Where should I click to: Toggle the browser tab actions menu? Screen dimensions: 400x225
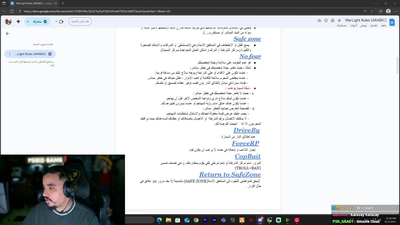(x=4, y=3)
